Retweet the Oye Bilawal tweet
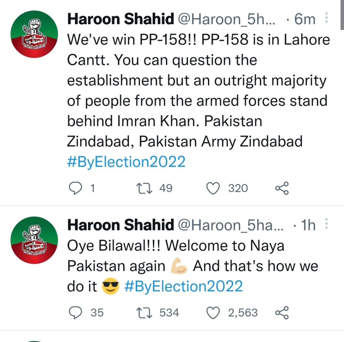This screenshot has height=342, width=344. 144,313
